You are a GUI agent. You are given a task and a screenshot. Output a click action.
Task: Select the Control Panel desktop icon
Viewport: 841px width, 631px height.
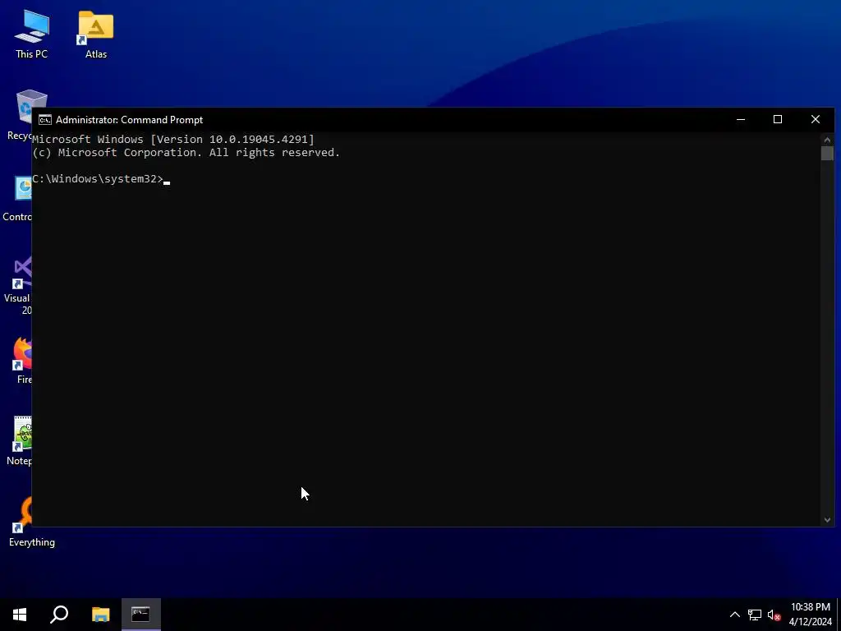[16, 199]
